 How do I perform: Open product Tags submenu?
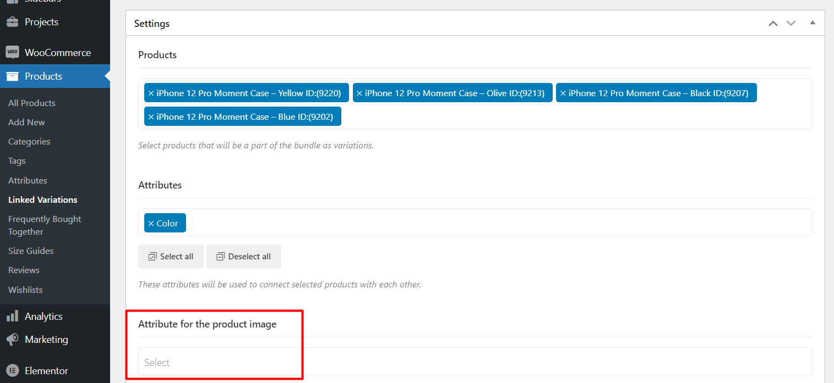[17, 161]
